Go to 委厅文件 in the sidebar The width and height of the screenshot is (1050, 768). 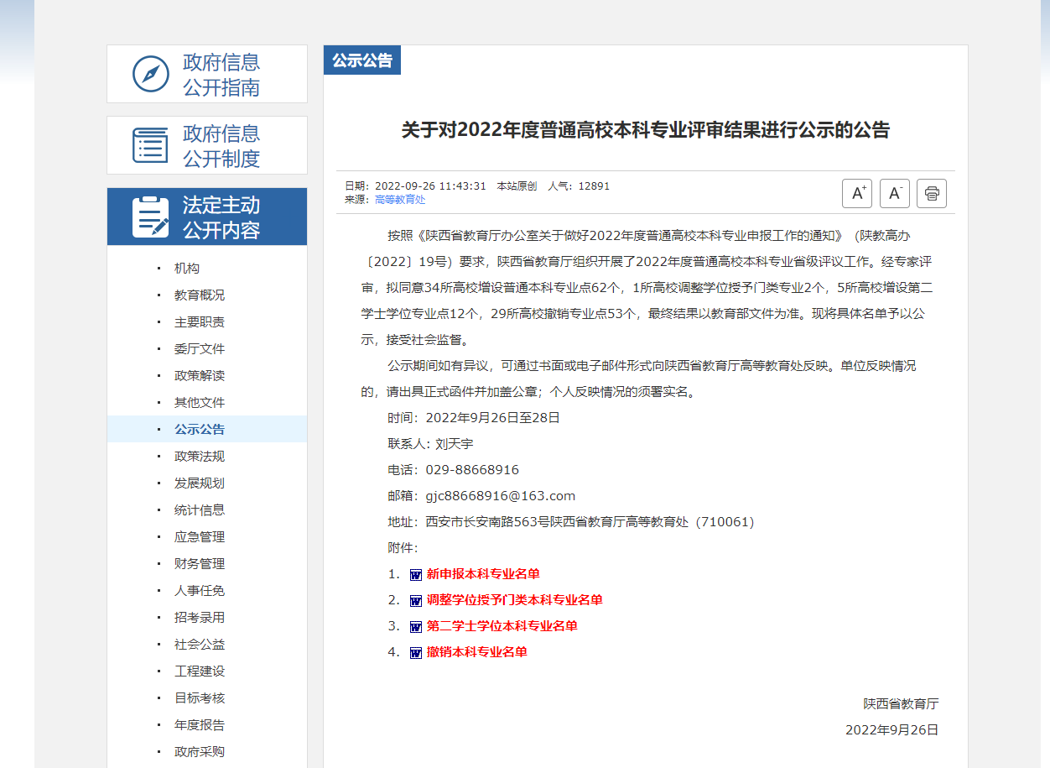coord(200,349)
